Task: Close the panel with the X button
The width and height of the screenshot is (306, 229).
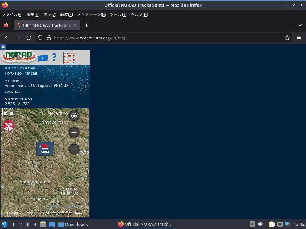Action: click(x=3, y=47)
